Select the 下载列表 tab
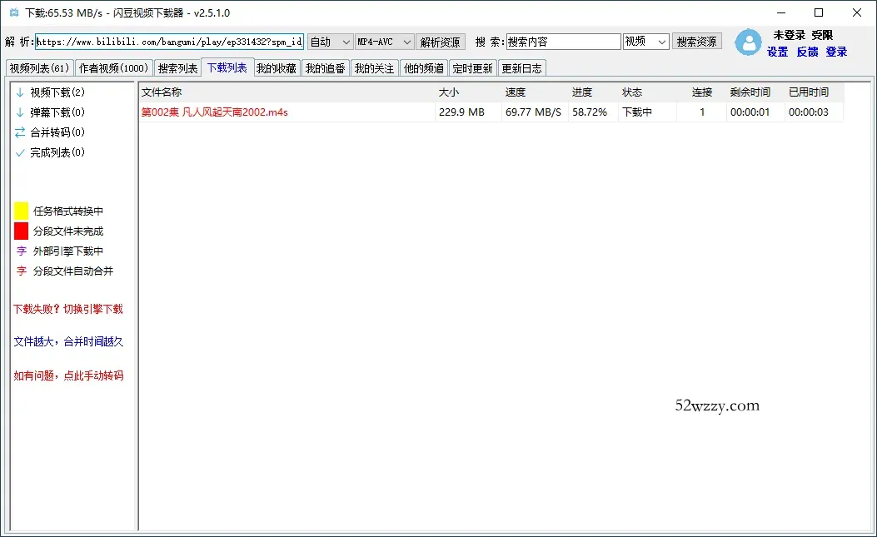Viewport: 877px width, 537px height. click(227, 67)
